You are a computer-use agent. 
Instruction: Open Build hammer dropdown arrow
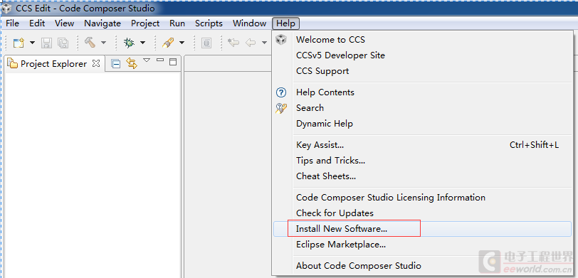(104, 43)
